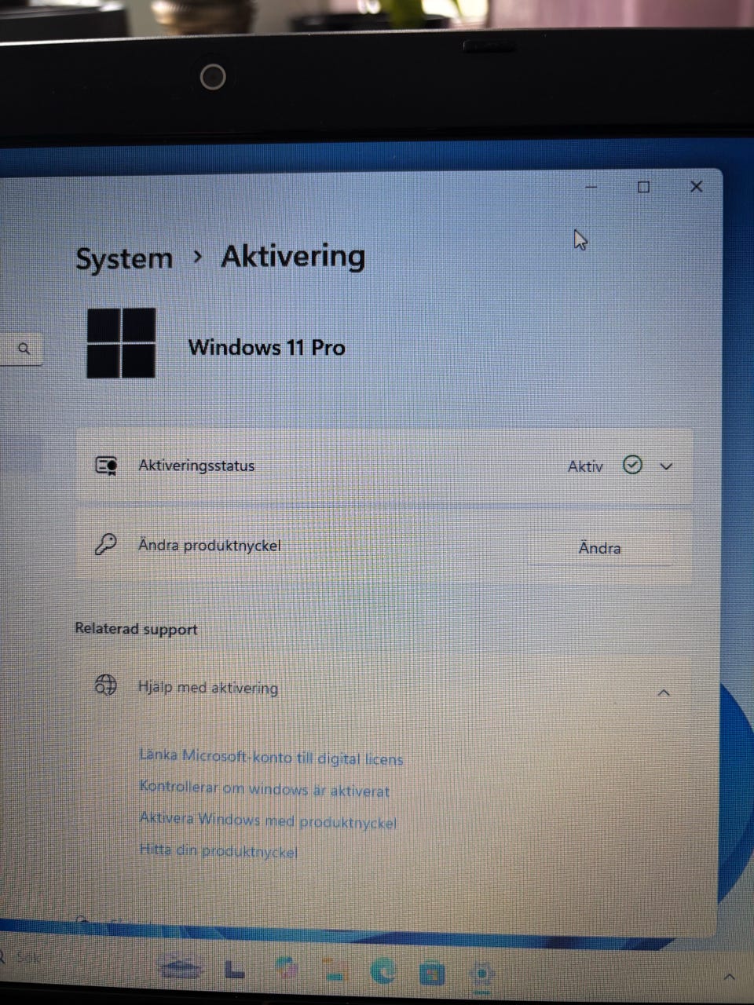Open Copilot from the taskbar

[x=287, y=970]
